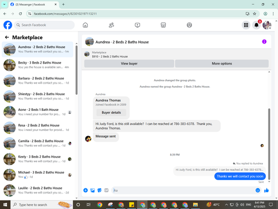Open the tab search dropdown arrow
Viewport: 278px width, 209px height.
(4, 4)
